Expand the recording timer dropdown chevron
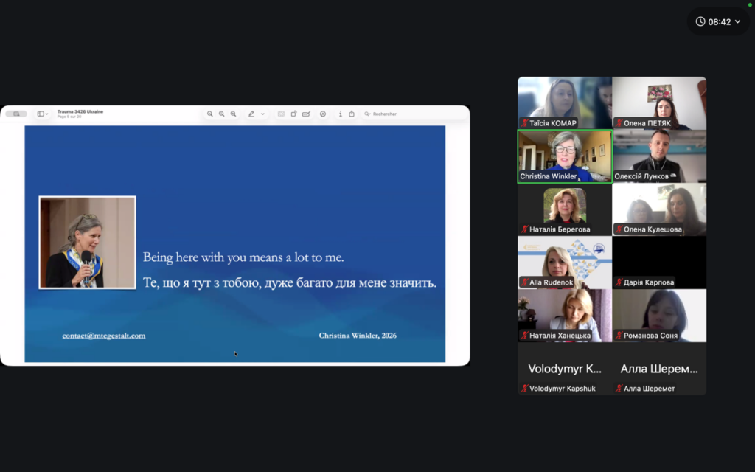755x472 pixels. 738,22
